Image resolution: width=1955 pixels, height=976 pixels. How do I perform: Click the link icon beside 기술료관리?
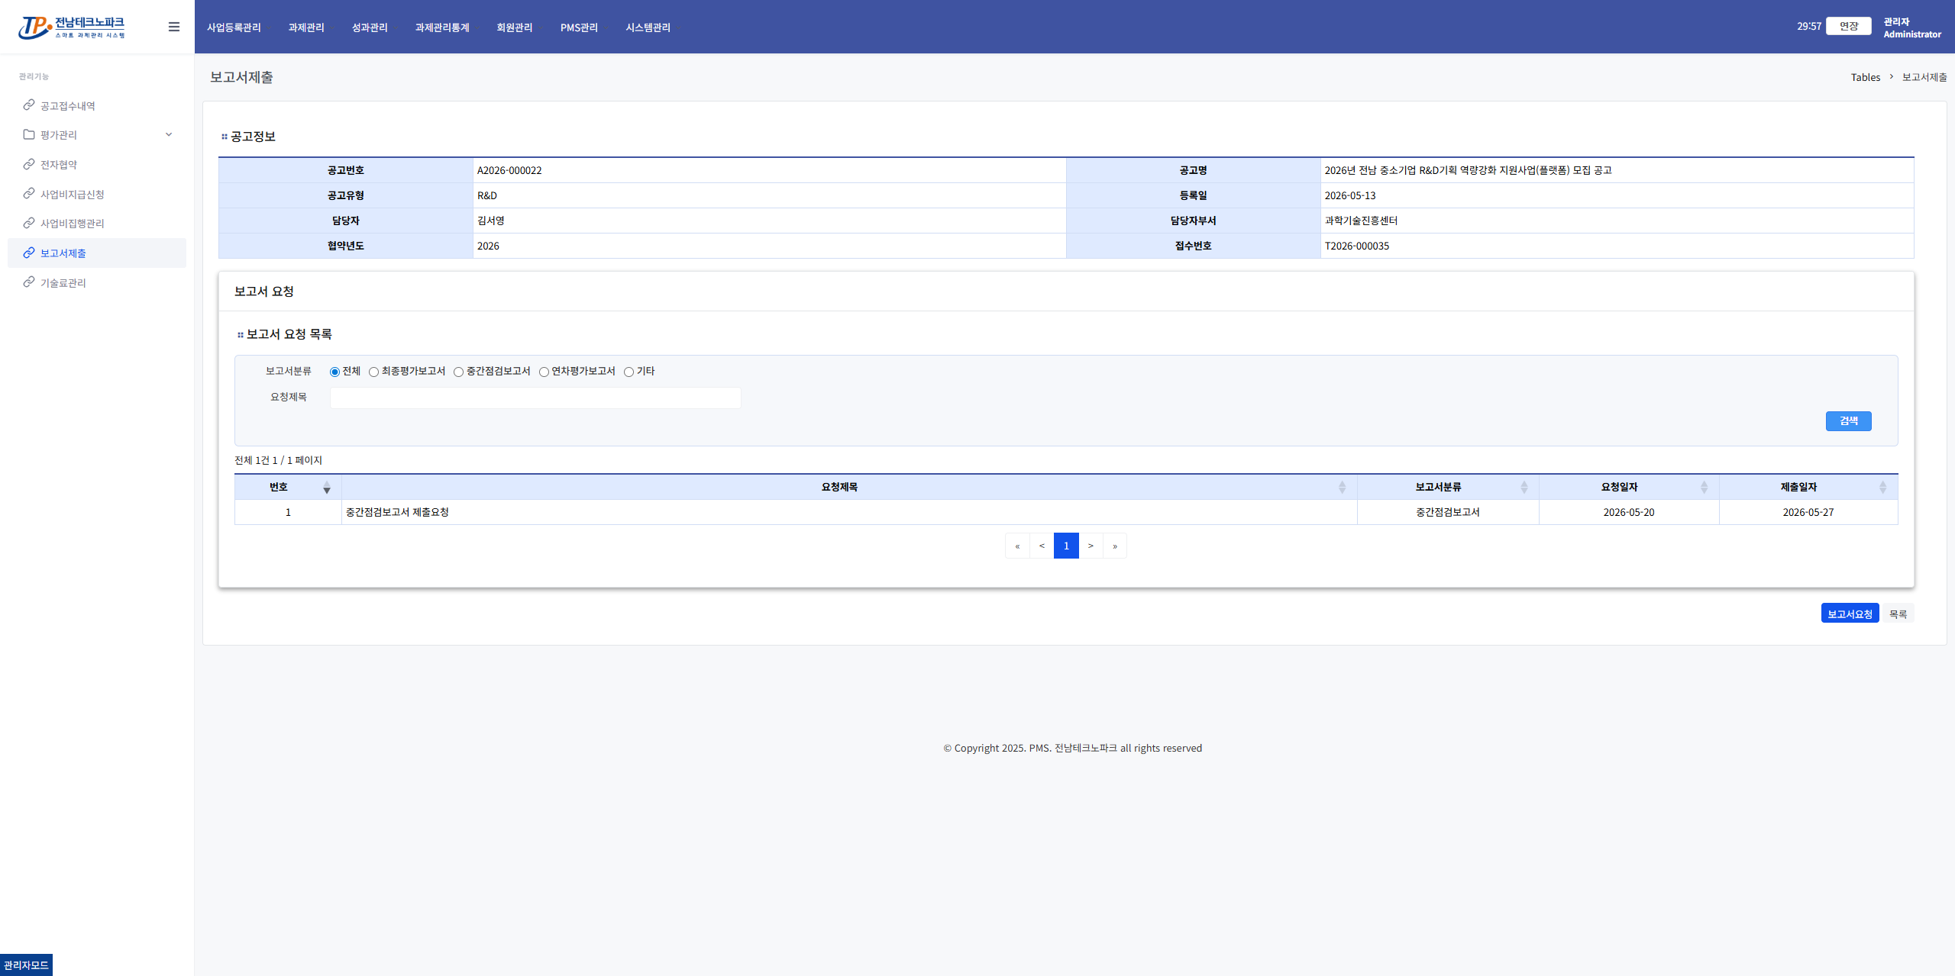point(29,282)
